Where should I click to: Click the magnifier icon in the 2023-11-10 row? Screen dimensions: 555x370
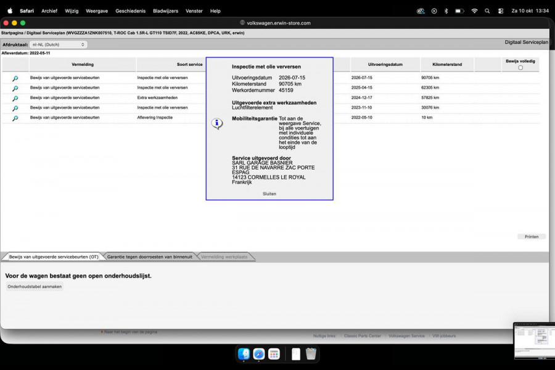coord(15,108)
